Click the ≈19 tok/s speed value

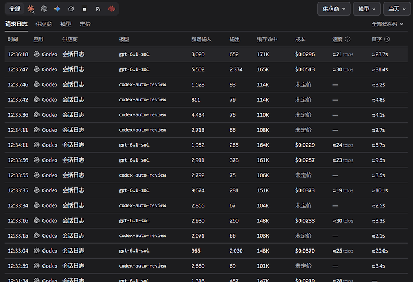[x=343, y=190]
